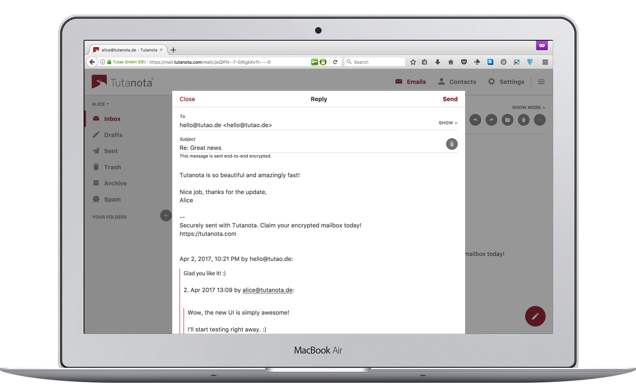Click the attachment paperclip icon
636x390 pixels.
coord(452,144)
